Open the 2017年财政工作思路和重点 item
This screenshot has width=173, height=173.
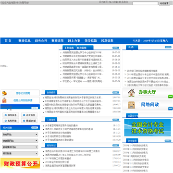pos(58,159)
